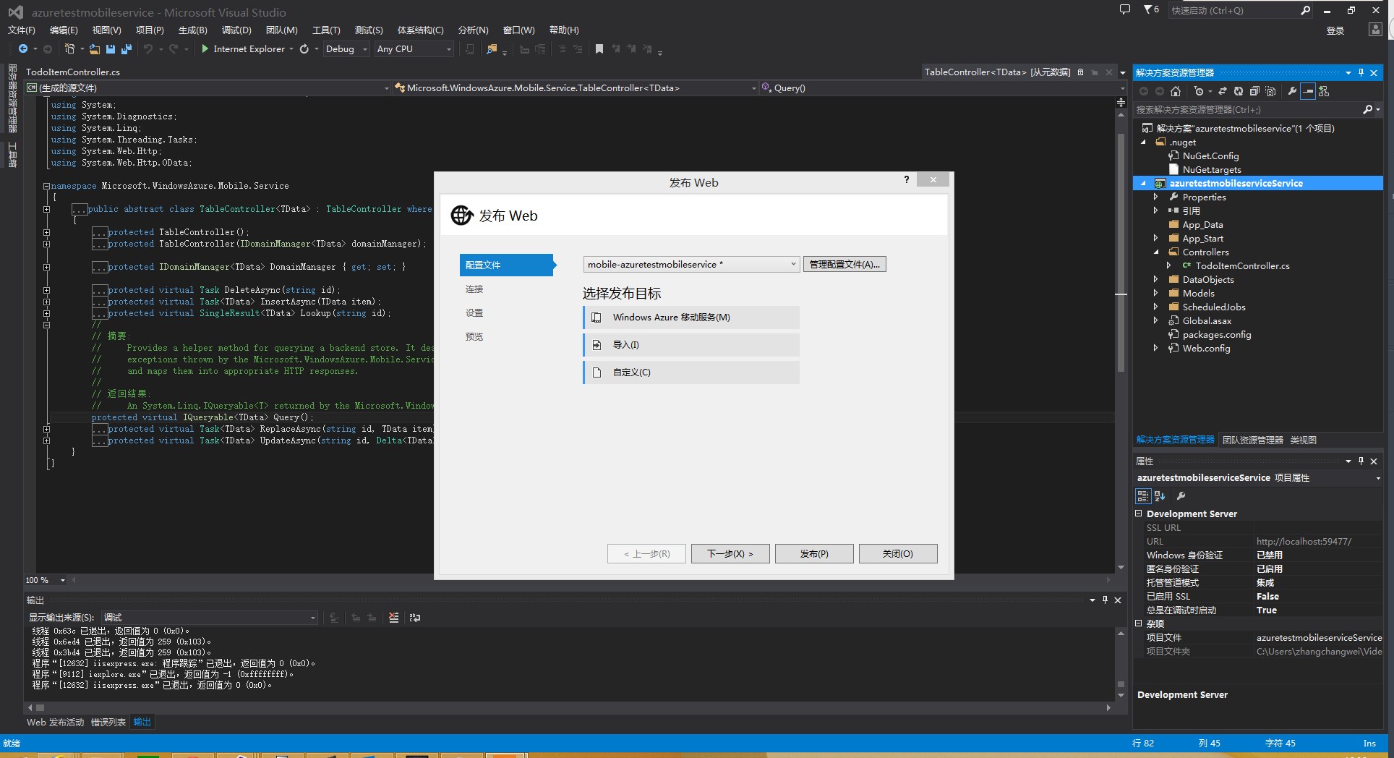Click the search magnifier in Solution Explorer
1394x758 pixels.
tap(1367, 109)
